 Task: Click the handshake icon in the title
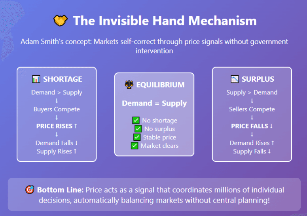(60, 21)
